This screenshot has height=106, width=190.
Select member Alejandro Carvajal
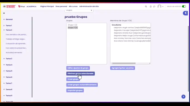tap(132, 30)
